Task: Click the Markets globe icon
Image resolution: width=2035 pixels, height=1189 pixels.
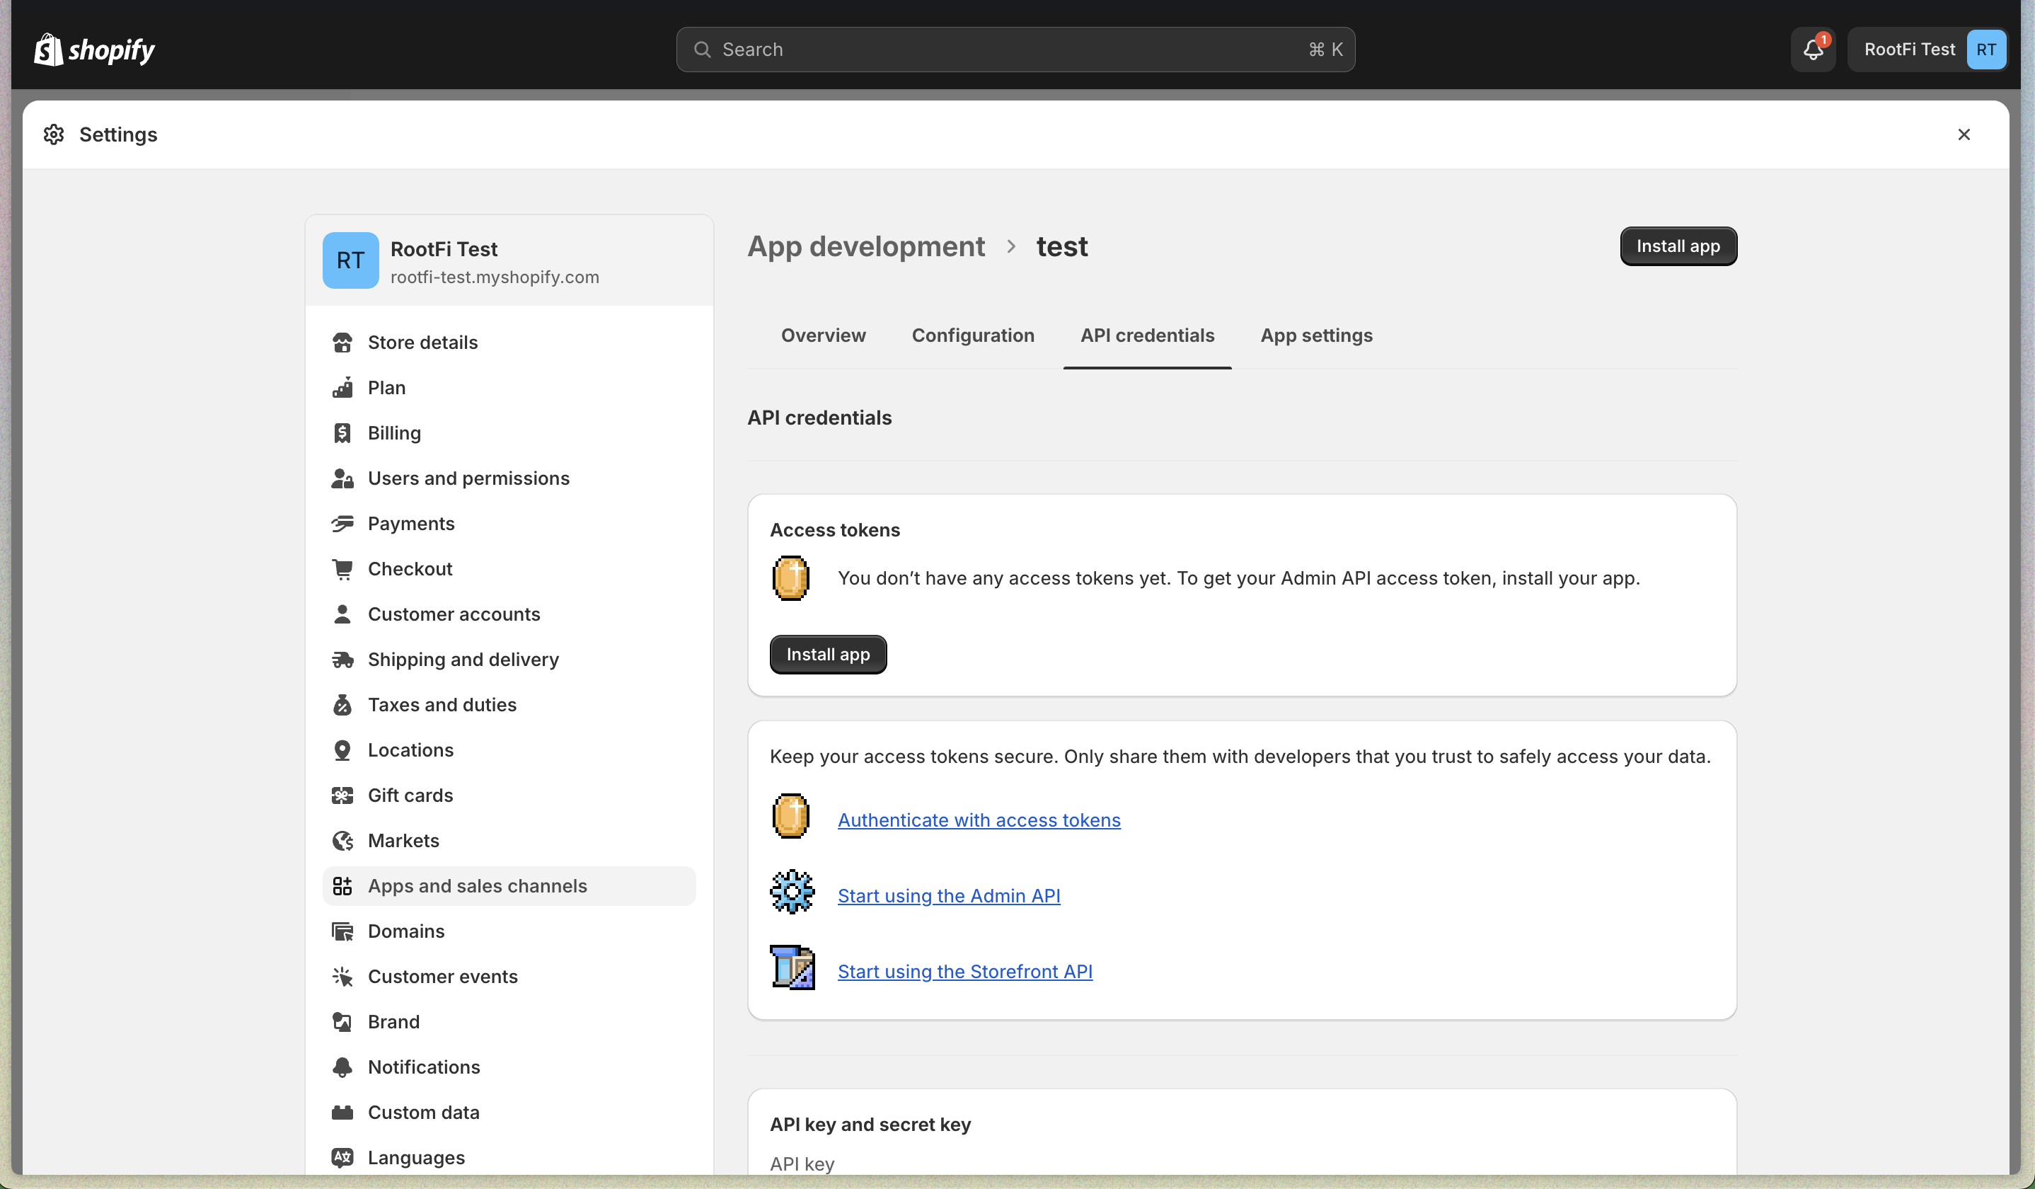Action: coord(342,841)
